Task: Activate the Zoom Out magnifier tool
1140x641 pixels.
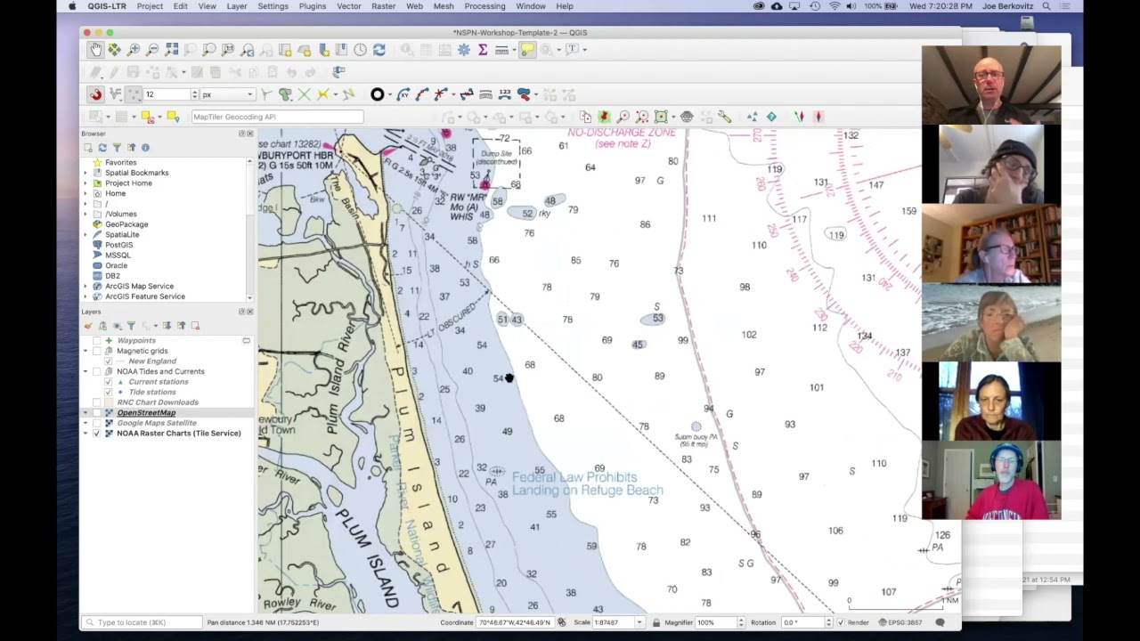Action: coord(152,50)
